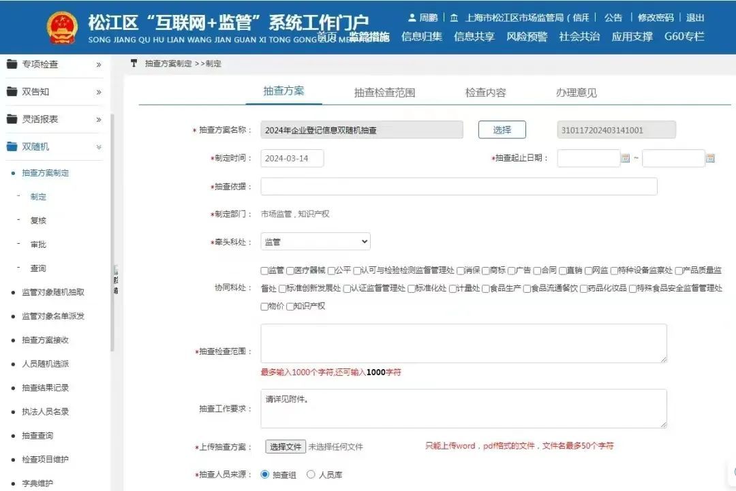Switch to the 抽查方案 tab
The image size is (736, 491).
point(283,91)
